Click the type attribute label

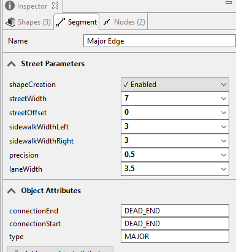click(x=17, y=237)
